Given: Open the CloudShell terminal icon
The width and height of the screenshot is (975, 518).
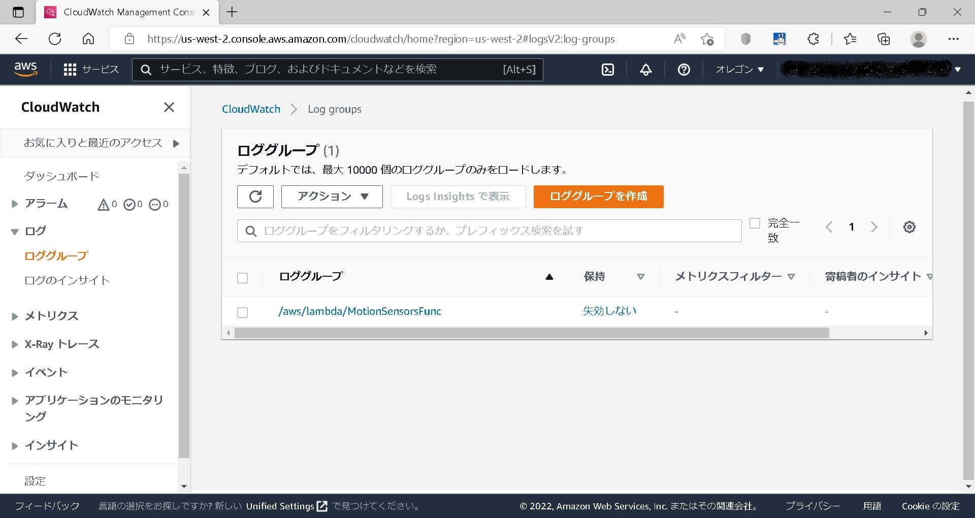Looking at the screenshot, I should click(608, 70).
